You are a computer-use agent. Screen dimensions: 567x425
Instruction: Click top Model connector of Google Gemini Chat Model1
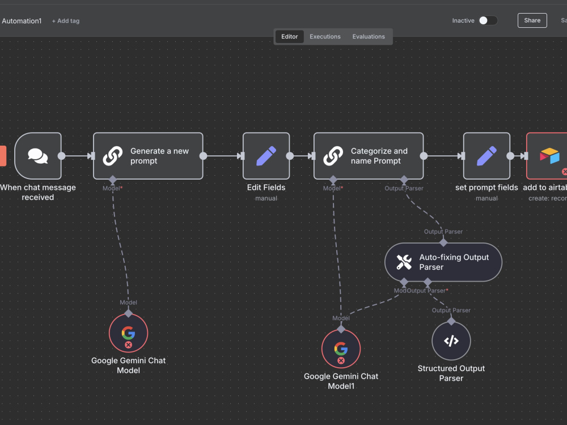tap(341, 329)
